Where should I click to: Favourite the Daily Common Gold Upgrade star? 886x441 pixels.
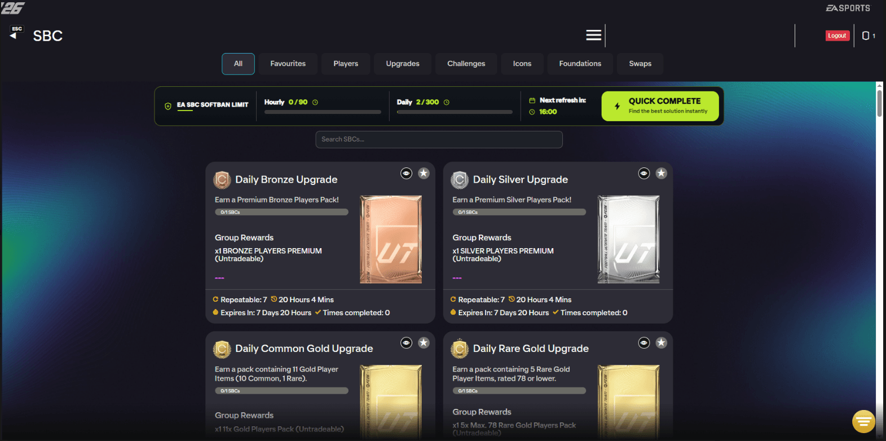click(x=424, y=342)
